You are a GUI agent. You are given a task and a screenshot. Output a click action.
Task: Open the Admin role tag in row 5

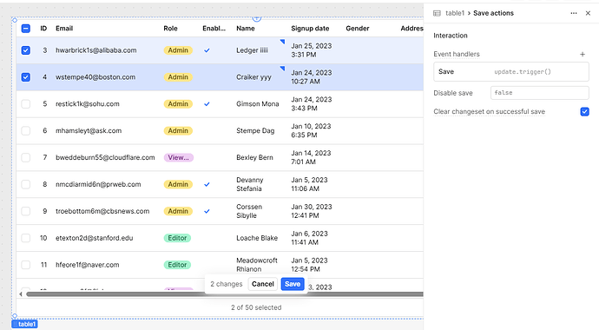pyautogui.click(x=178, y=104)
